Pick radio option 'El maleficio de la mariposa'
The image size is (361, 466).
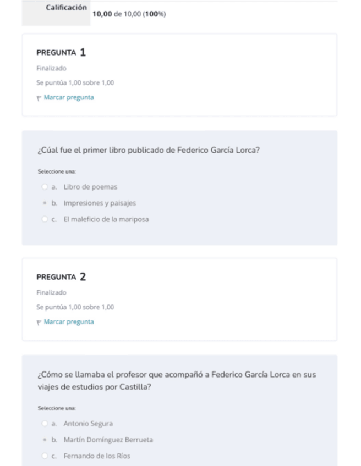click(x=45, y=219)
